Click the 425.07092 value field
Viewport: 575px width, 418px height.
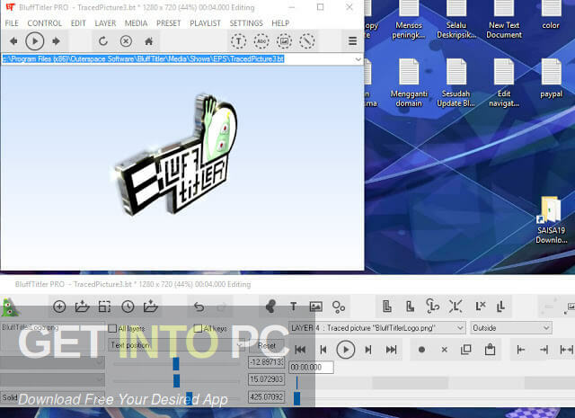(x=267, y=396)
